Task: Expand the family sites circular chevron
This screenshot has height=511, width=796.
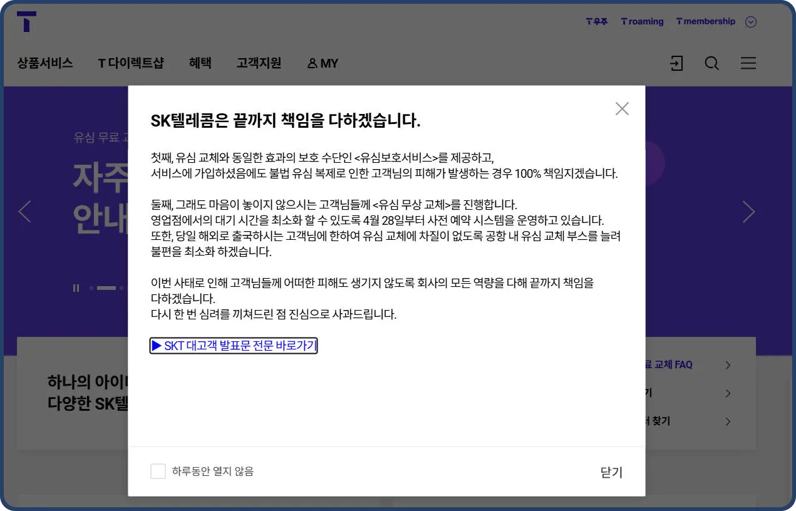Action: (x=751, y=22)
